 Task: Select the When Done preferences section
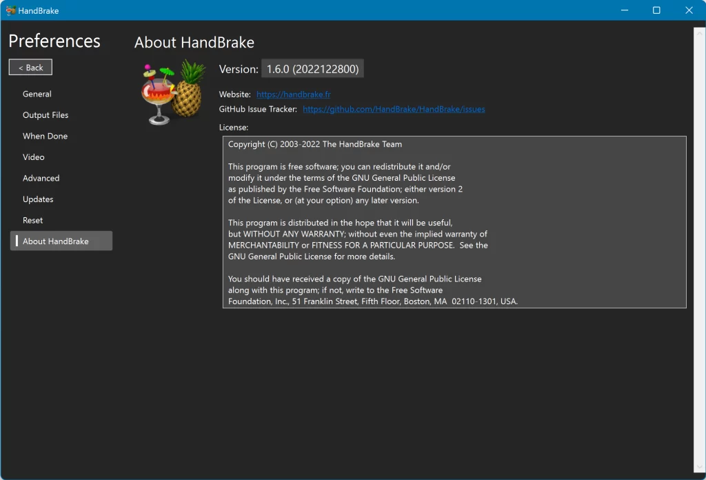45,136
